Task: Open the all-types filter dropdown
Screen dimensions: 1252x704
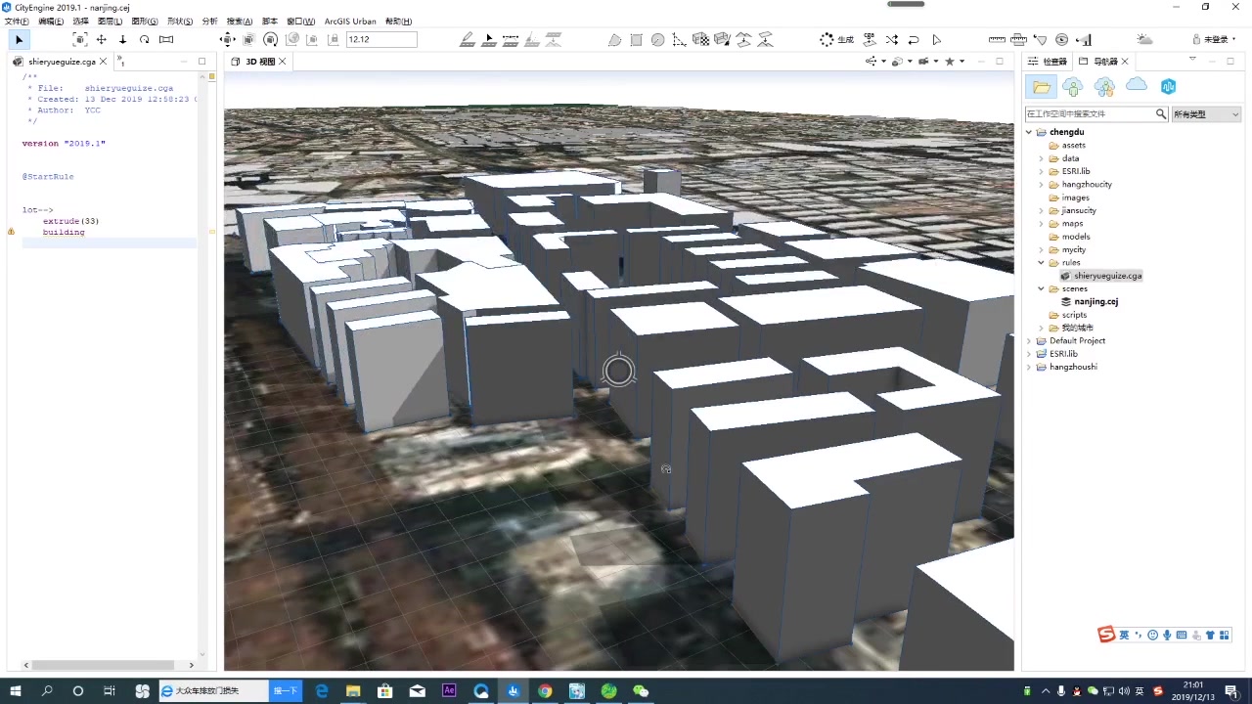Action: coord(1206,114)
